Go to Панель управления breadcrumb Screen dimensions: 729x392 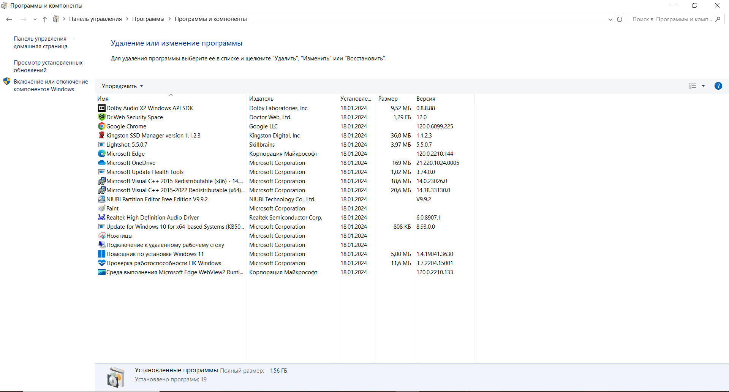pos(95,19)
